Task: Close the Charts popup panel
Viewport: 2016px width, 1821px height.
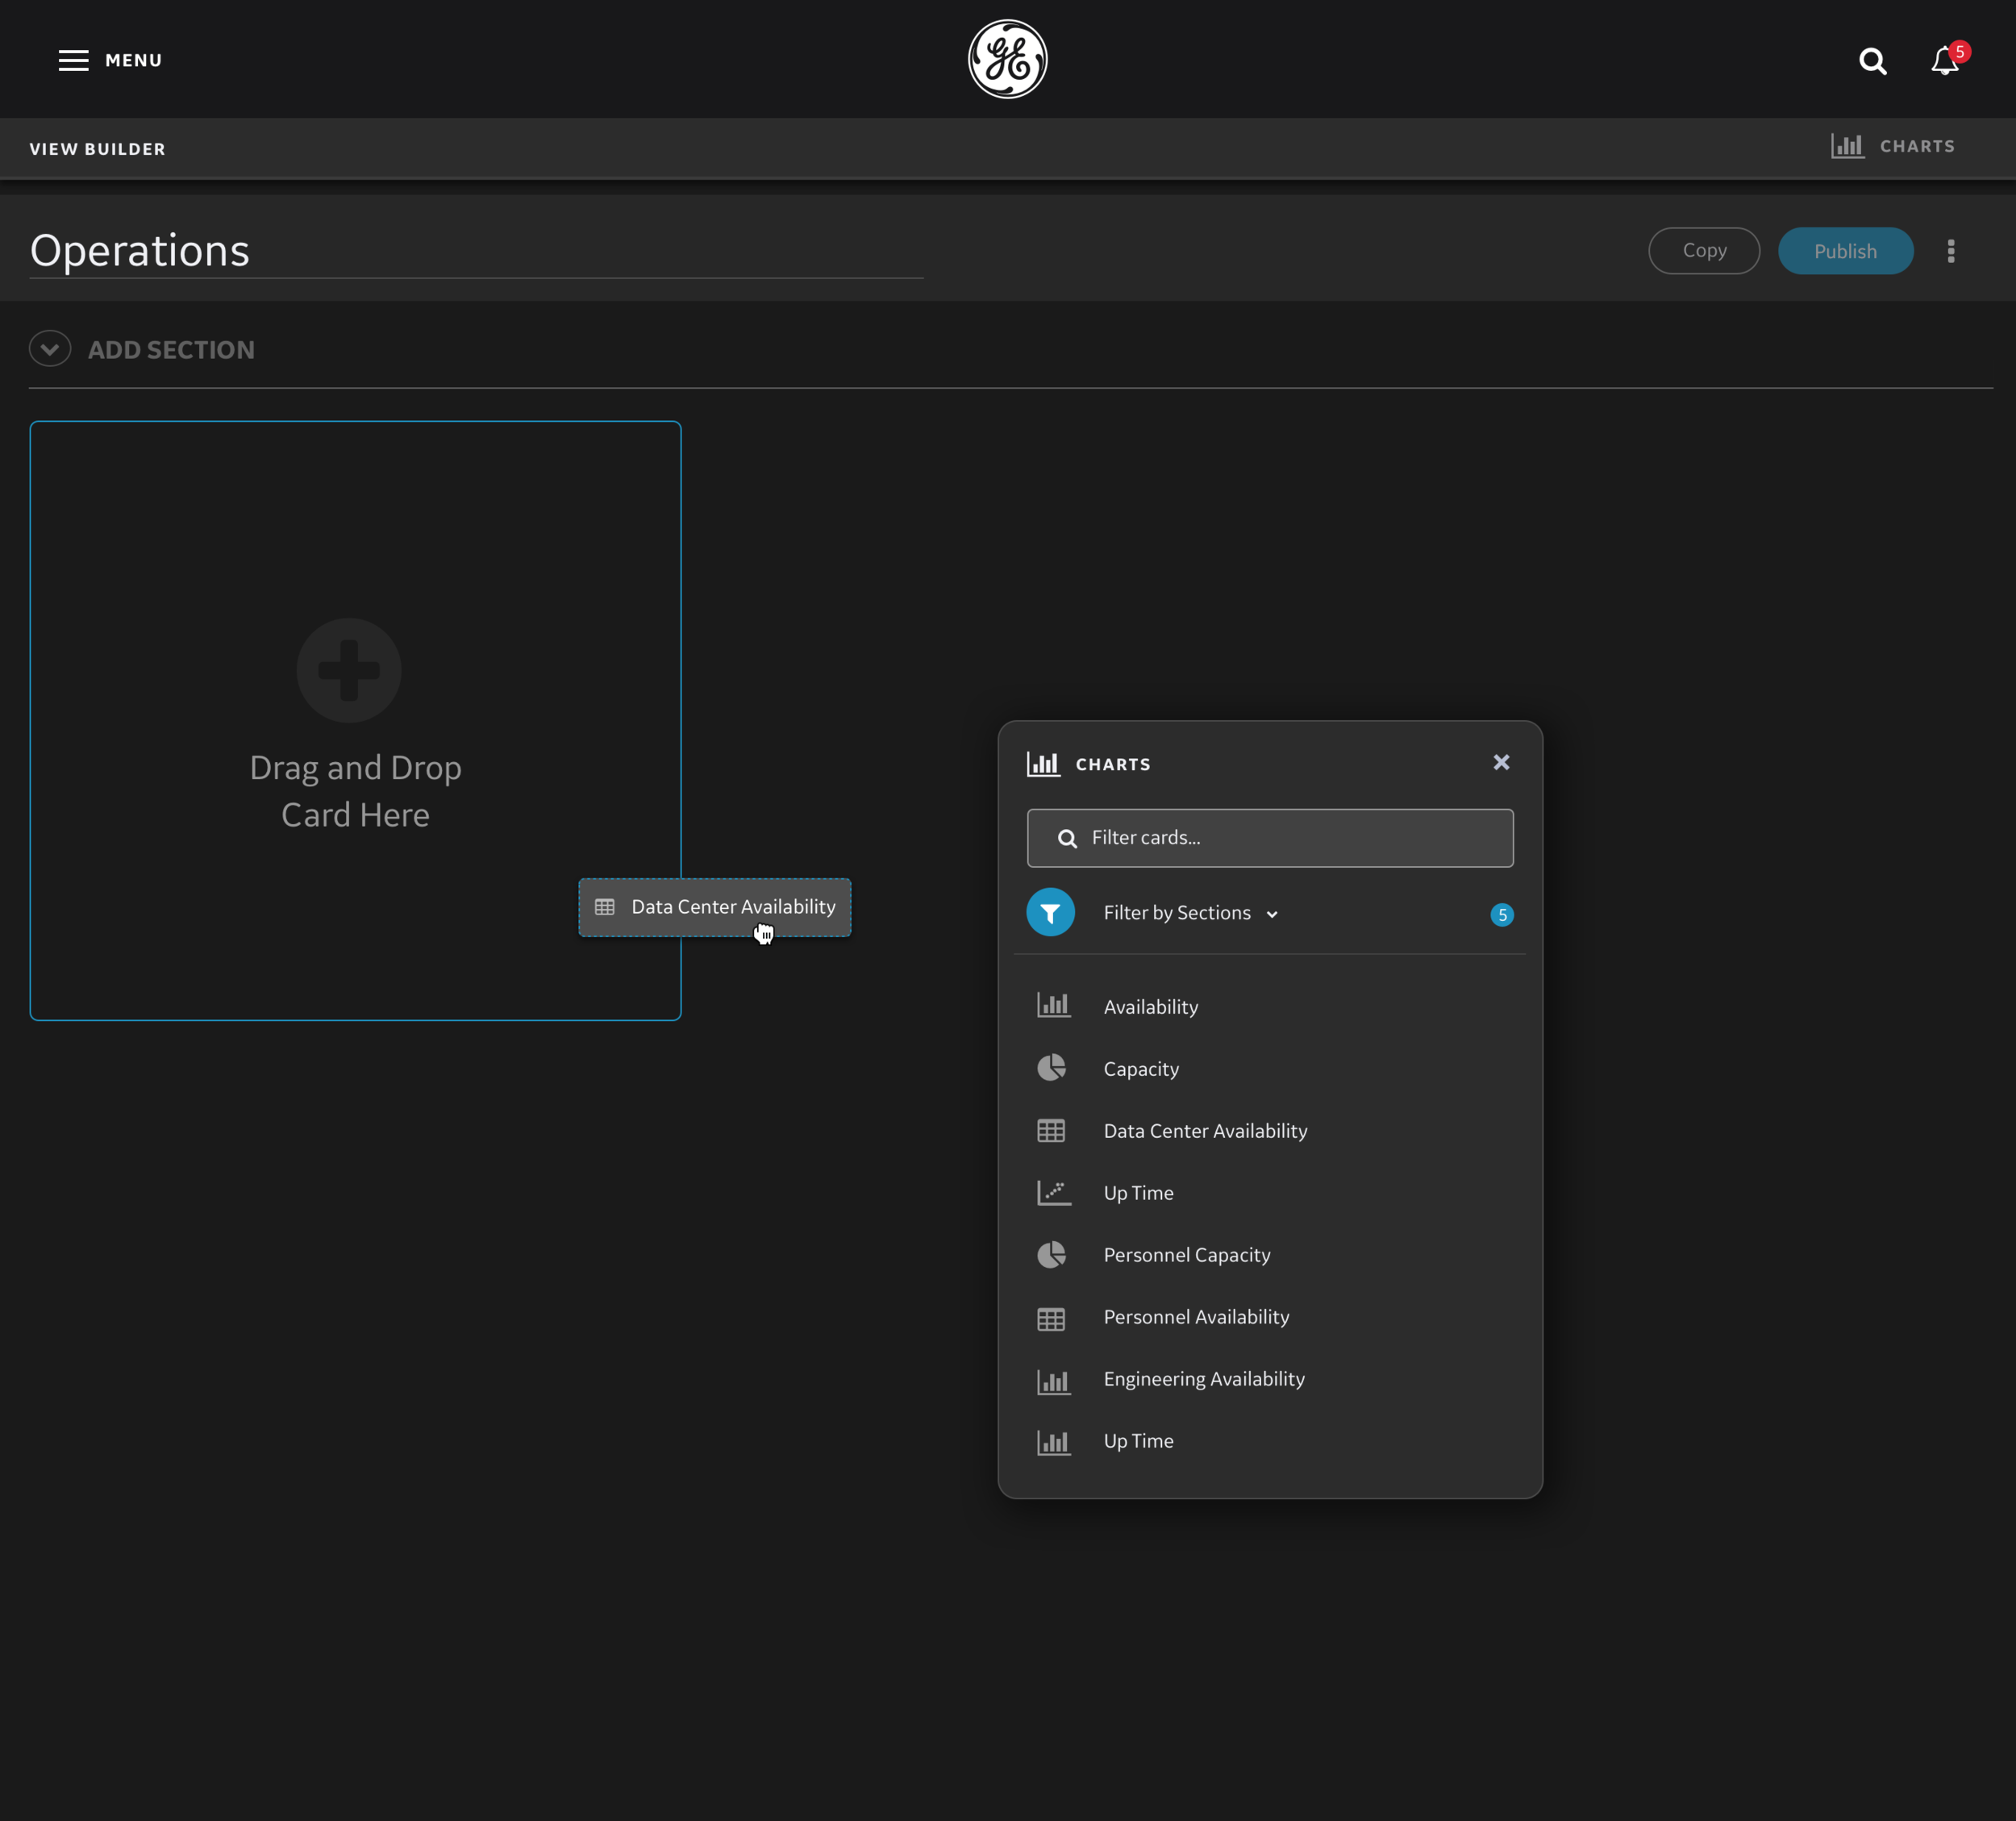Action: coord(1501,763)
